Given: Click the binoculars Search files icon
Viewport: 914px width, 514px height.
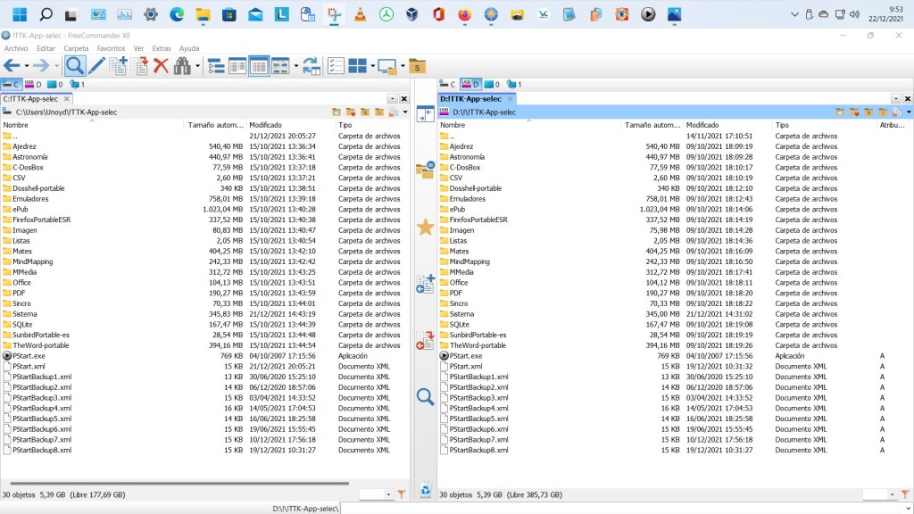Looking at the screenshot, I should (x=182, y=66).
